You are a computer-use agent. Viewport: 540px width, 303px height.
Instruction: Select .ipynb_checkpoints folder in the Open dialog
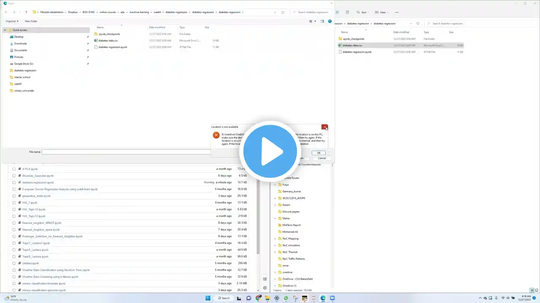(109, 34)
